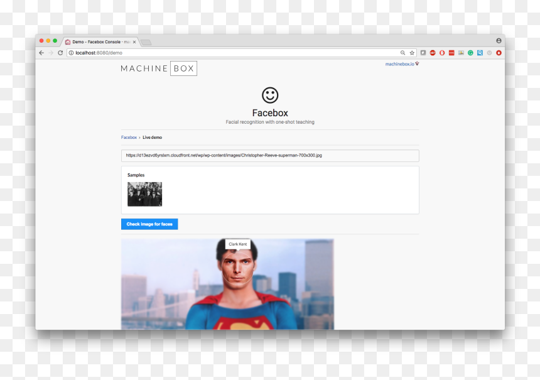Open the gray power-button extension icon

(489, 53)
